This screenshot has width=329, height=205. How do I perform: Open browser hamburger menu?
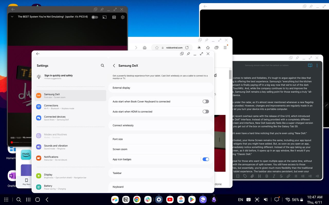click(x=225, y=48)
